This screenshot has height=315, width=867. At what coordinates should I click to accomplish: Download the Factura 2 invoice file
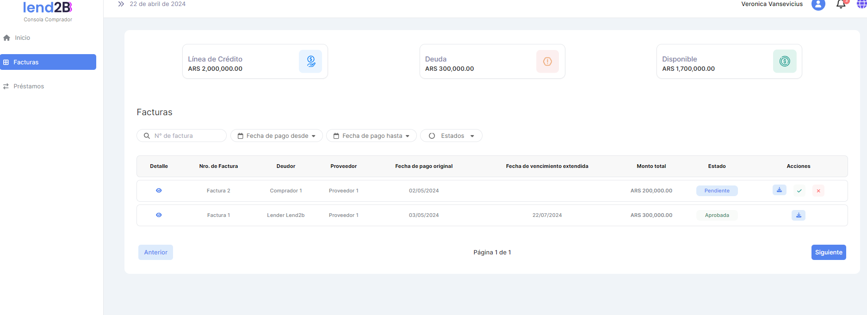pos(779,190)
